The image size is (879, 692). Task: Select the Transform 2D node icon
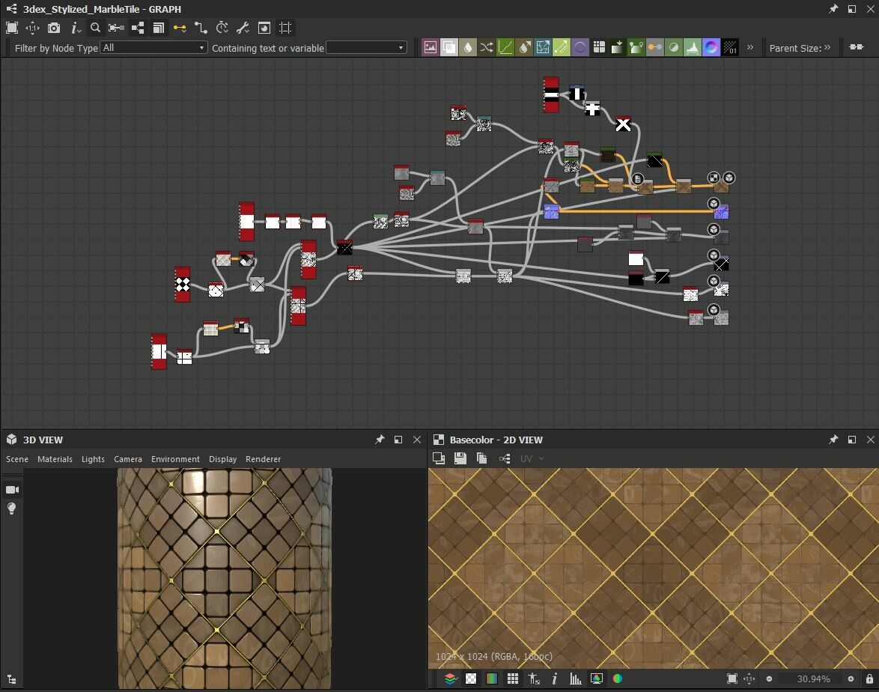pyautogui.click(x=543, y=47)
